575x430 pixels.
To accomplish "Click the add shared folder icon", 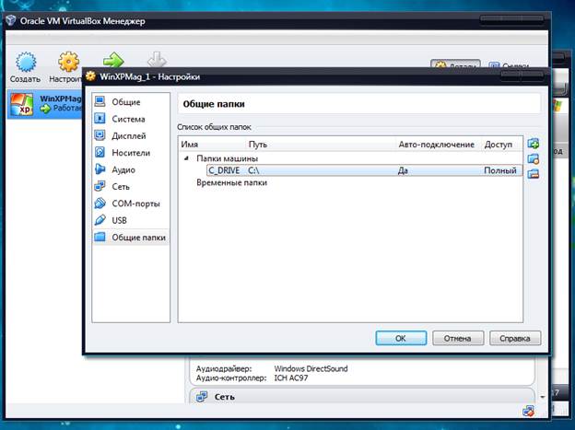I will click(x=534, y=144).
